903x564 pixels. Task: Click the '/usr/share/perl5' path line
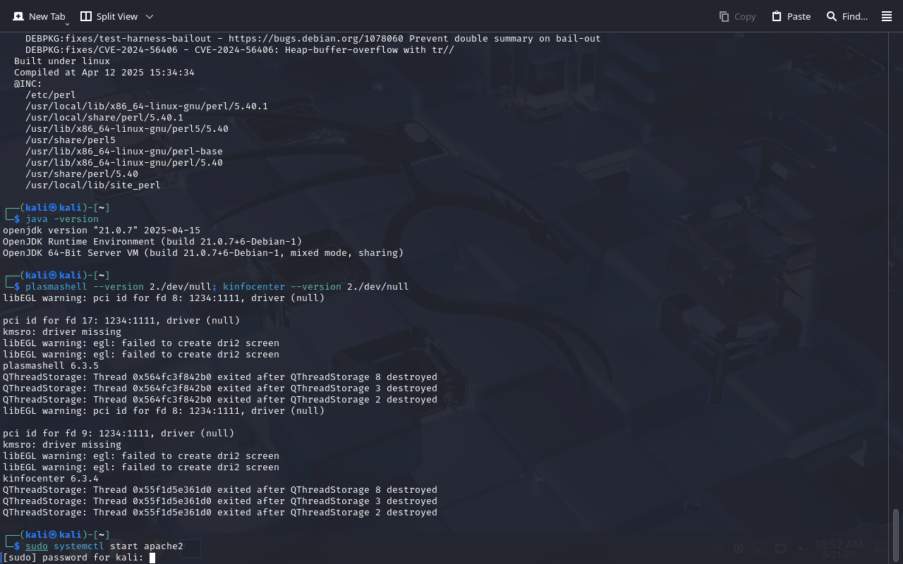[71, 140]
